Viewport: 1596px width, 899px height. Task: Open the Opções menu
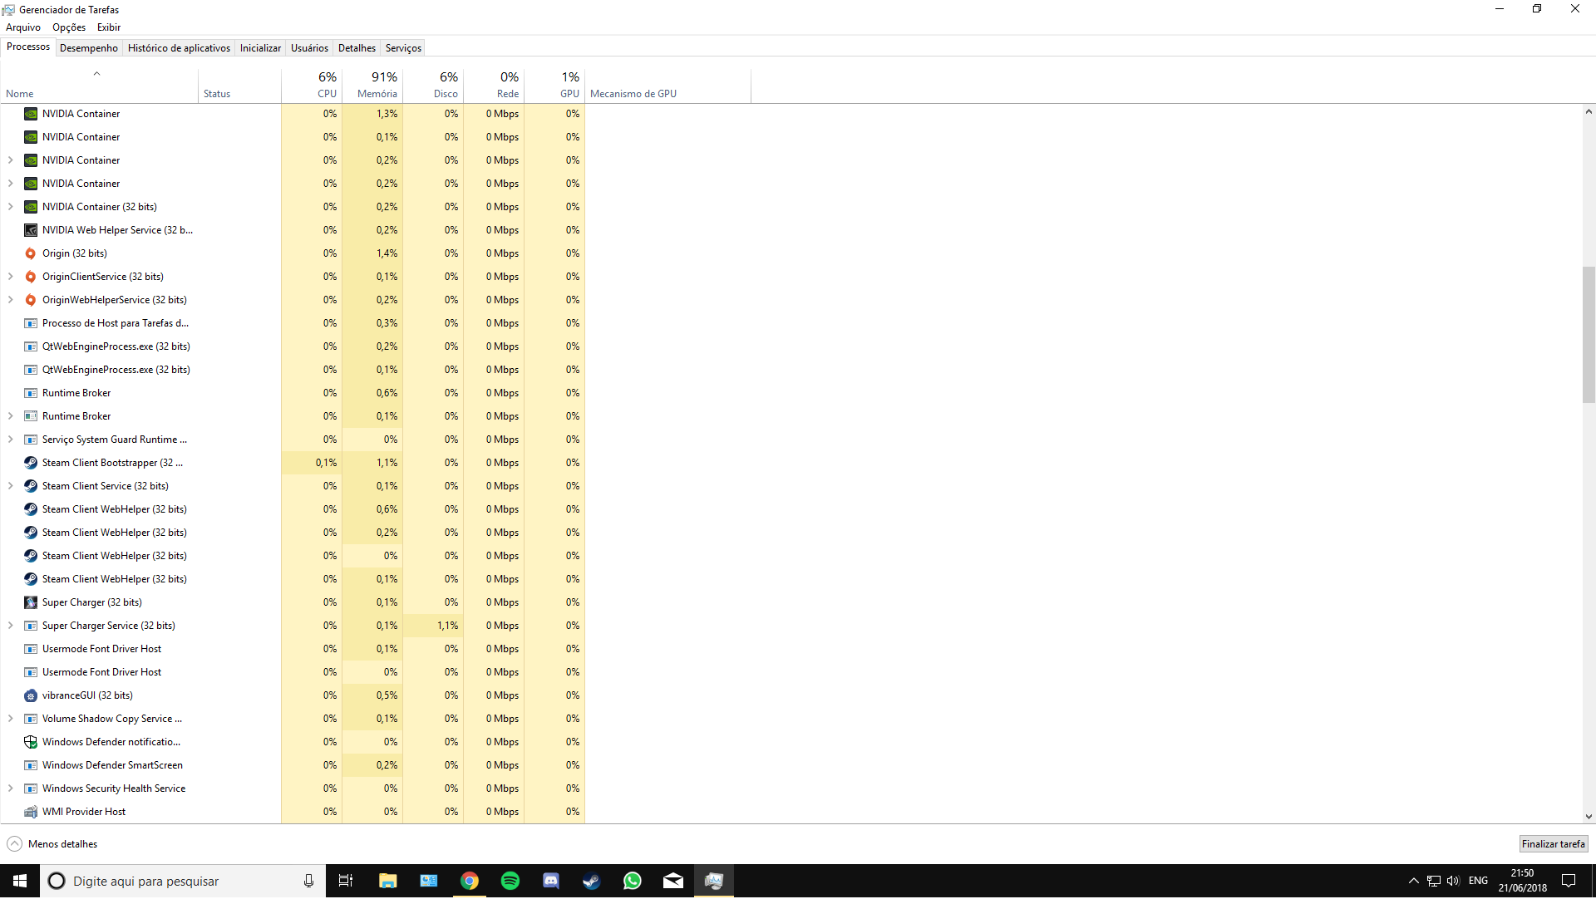pos(69,27)
